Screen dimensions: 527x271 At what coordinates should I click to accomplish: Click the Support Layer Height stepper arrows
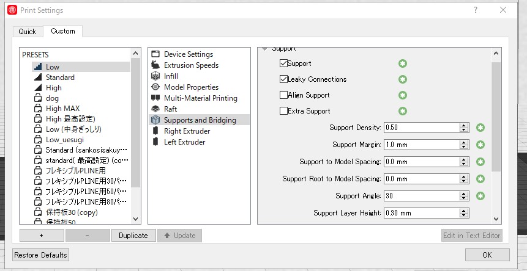464,213
